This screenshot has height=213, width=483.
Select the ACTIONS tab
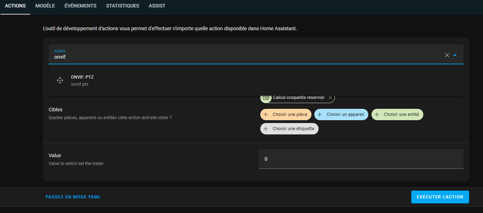pyautogui.click(x=15, y=6)
